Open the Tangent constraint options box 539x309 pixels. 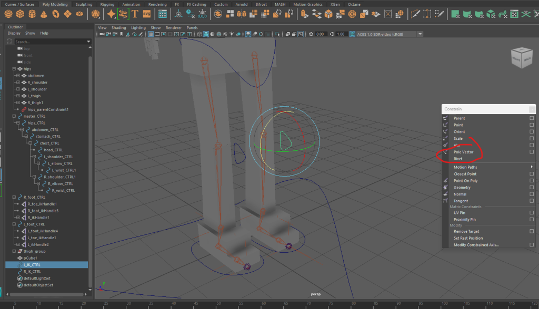[532, 201]
